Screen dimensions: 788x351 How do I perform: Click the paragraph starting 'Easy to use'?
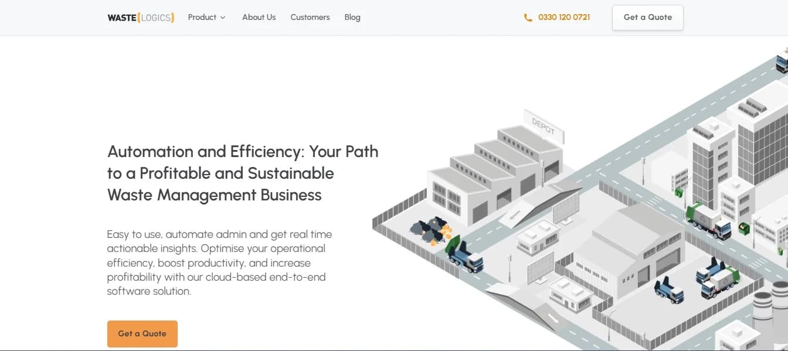tap(220, 263)
